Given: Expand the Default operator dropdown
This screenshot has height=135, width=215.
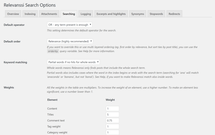Looking at the screenshot, I should coord(70,25).
